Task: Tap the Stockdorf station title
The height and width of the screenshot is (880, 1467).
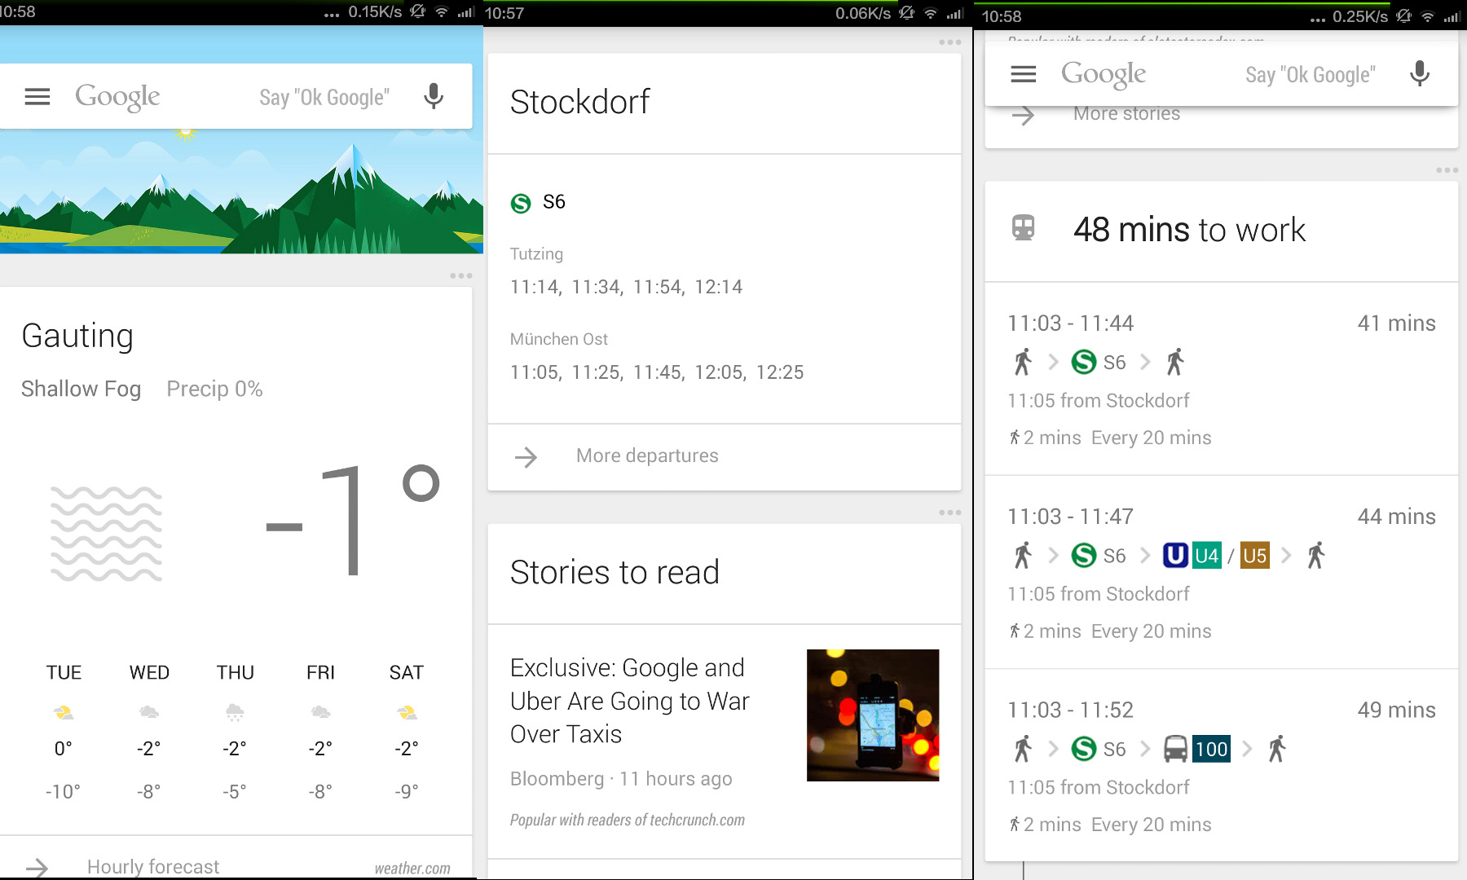Action: point(579,103)
